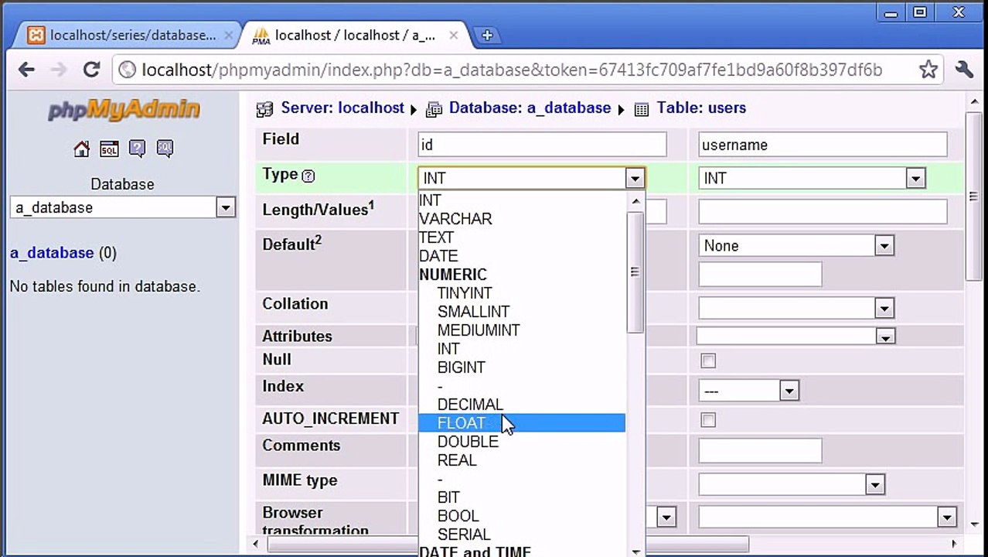Open a_database link in sidebar
Screen dimensions: 988x557
(52, 253)
